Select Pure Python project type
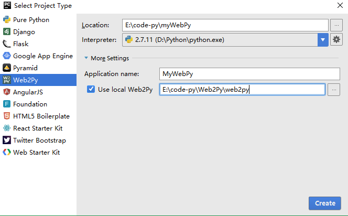Viewport: 348px width, 216px height. coord(38,20)
